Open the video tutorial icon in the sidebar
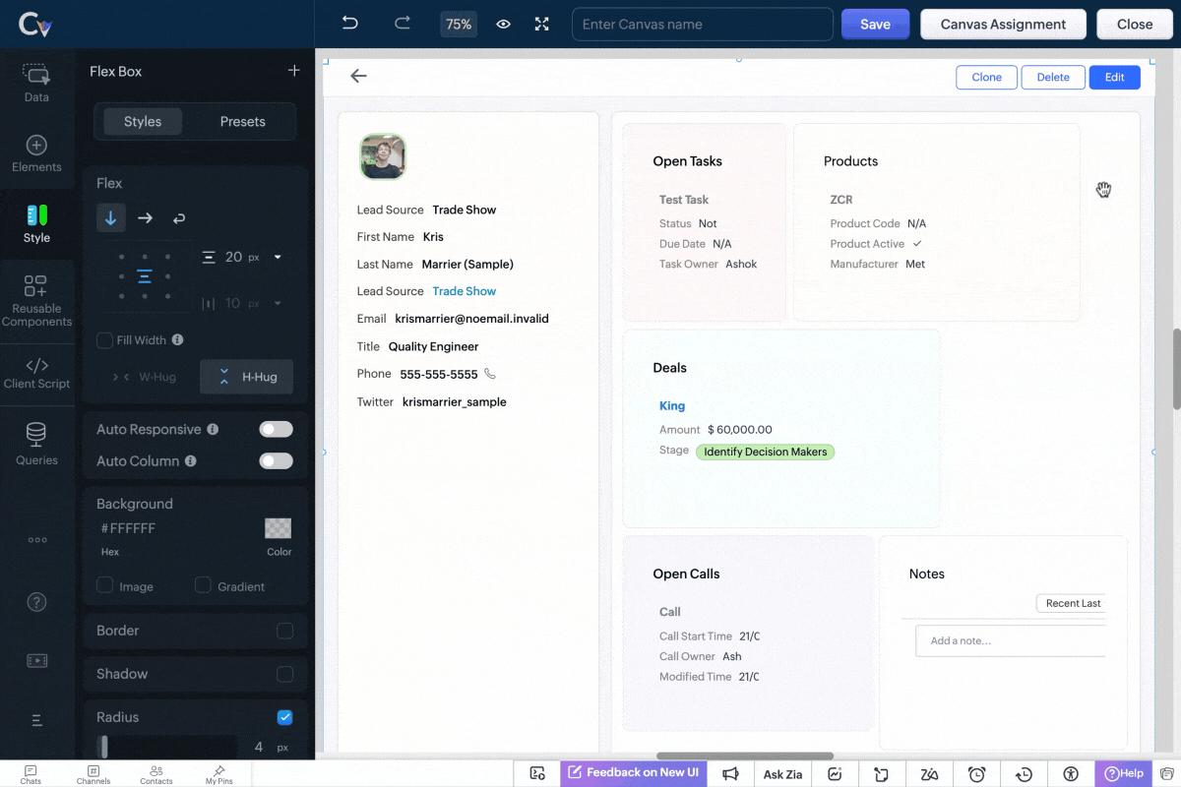1181x787 pixels. click(x=36, y=661)
